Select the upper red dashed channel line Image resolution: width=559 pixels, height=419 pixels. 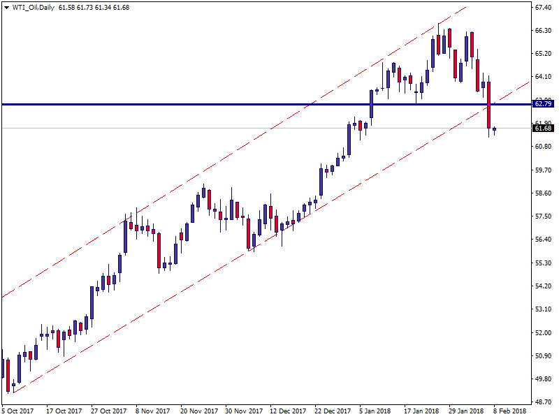pyautogui.click(x=210, y=166)
